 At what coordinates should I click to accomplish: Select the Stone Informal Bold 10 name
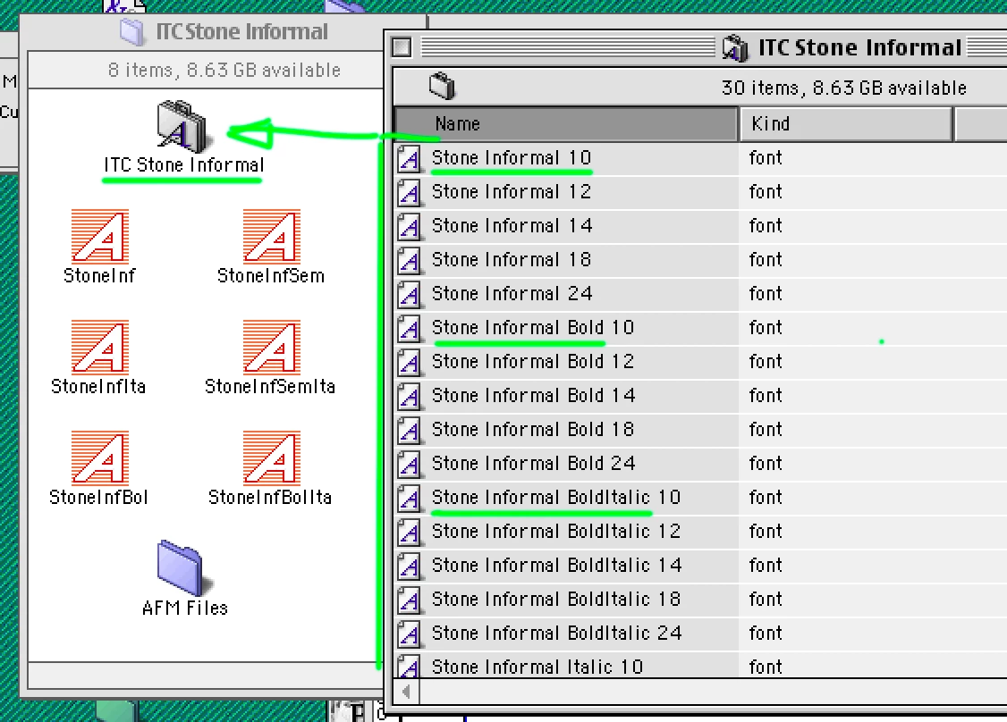point(533,328)
